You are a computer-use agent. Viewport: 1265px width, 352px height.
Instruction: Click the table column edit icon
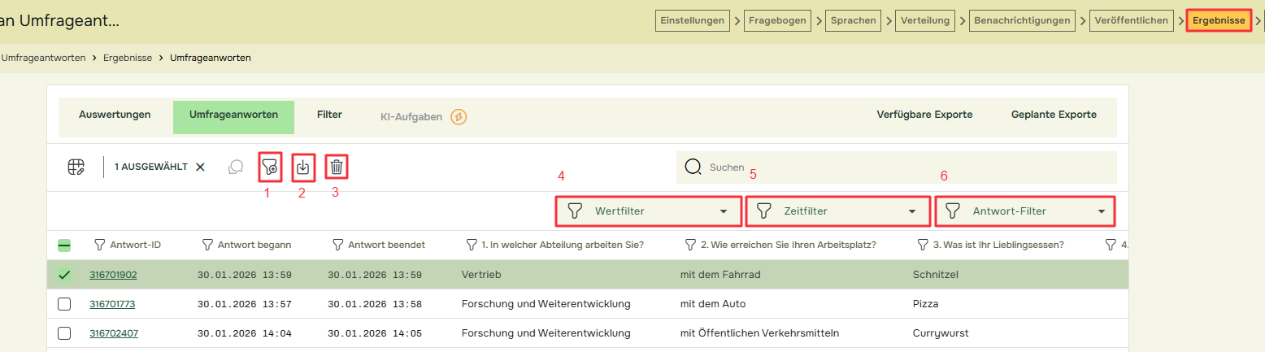pos(76,167)
